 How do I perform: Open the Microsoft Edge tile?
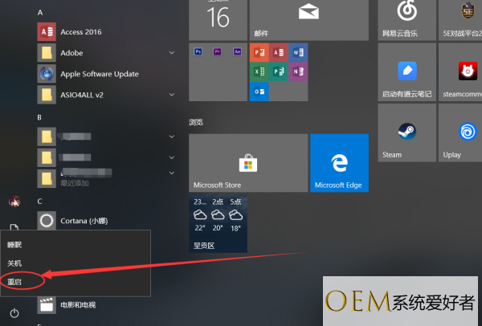pyautogui.click(x=339, y=163)
